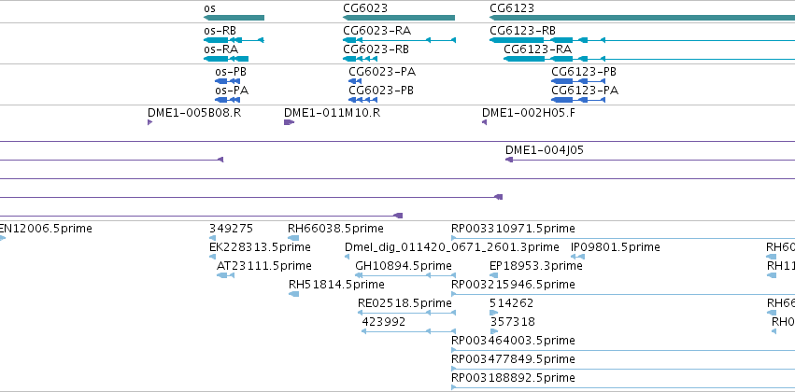This screenshot has width=795, height=392.
Task: Click the EK228313.5prime EST arrow glyph
Action: coord(212,257)
